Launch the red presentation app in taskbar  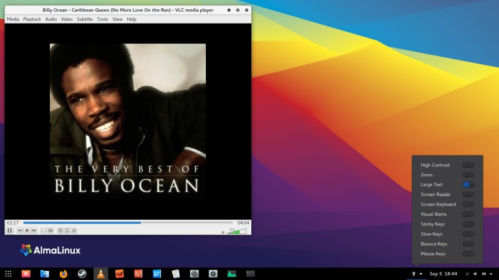coord(138,274)
